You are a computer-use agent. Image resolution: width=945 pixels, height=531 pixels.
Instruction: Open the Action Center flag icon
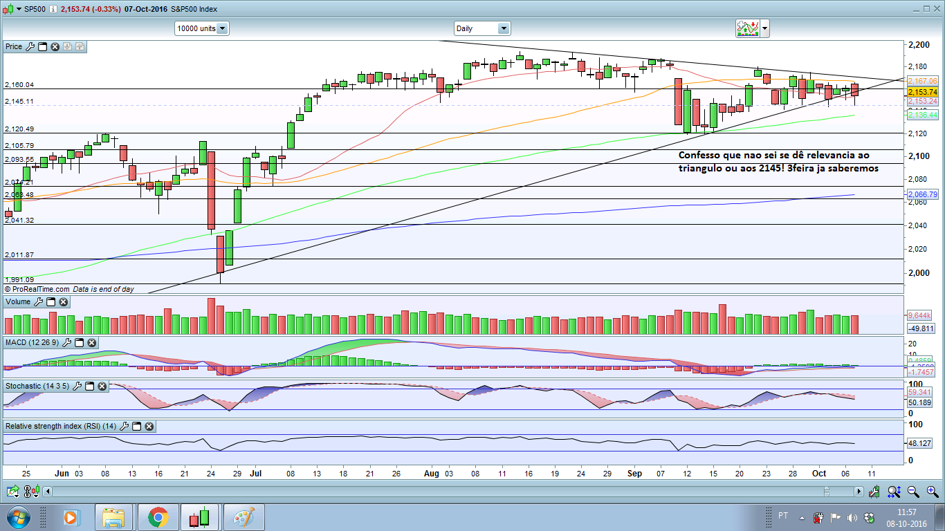tap(835, 516)
